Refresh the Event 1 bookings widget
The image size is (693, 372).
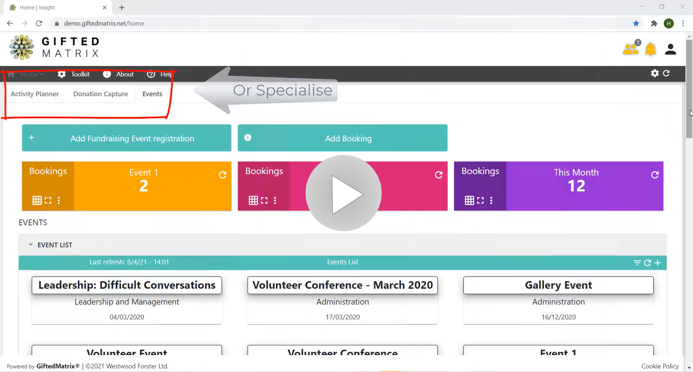pyautogui.click(x=223, y=175)
